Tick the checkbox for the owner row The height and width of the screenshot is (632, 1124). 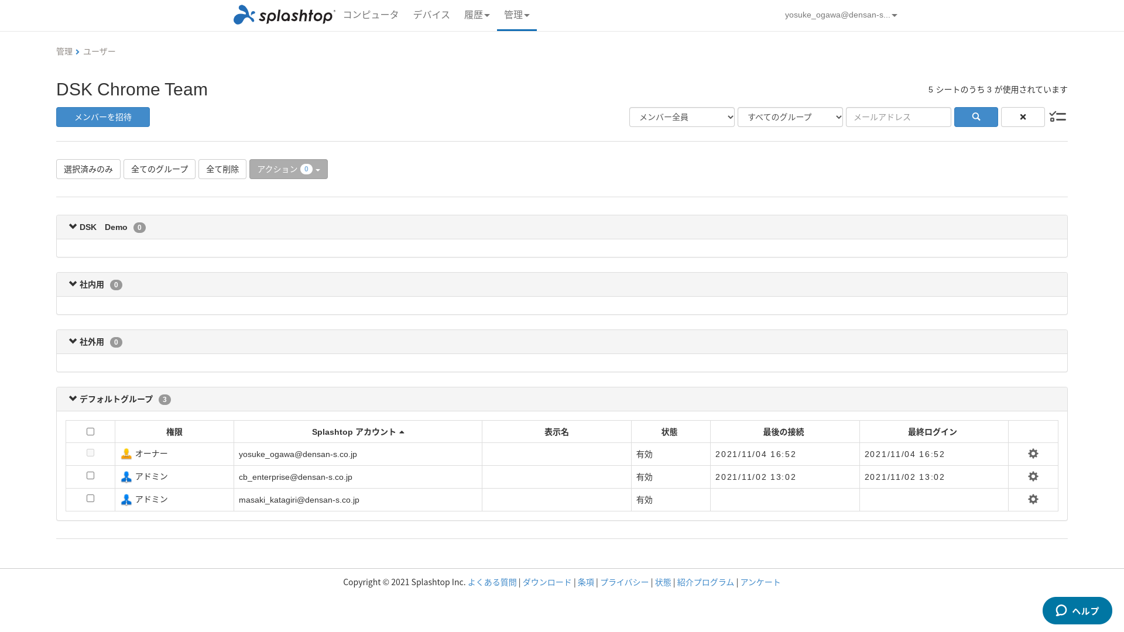tap(90, 452)
